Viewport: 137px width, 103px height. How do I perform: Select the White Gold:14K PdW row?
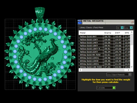pos(104,67)
